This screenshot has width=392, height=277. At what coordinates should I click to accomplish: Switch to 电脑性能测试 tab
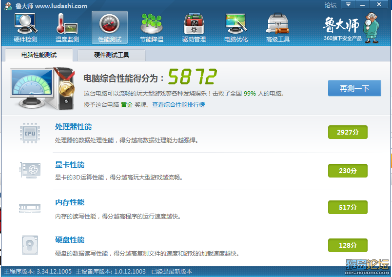(39, 55)
